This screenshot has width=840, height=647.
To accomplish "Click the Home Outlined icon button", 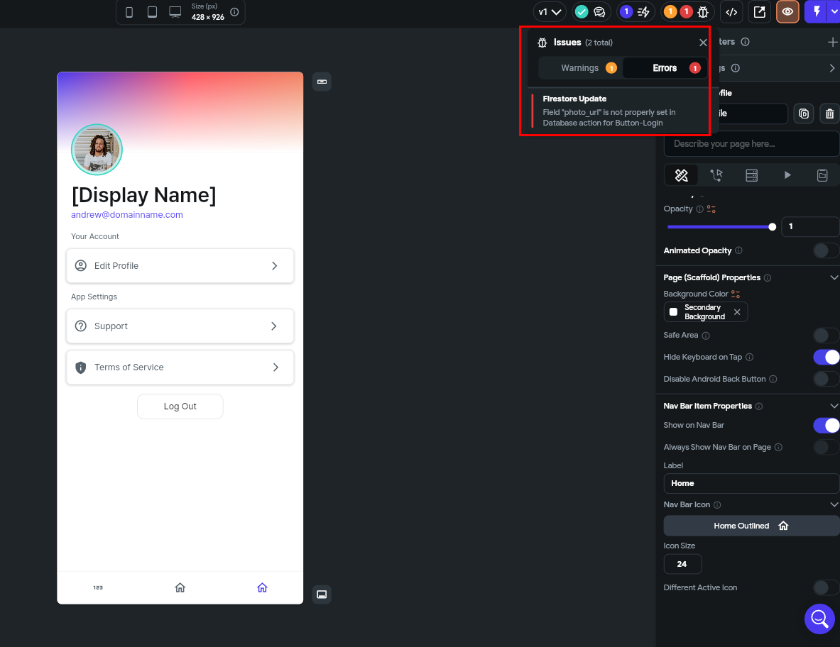I will click(x=751, y=526).
